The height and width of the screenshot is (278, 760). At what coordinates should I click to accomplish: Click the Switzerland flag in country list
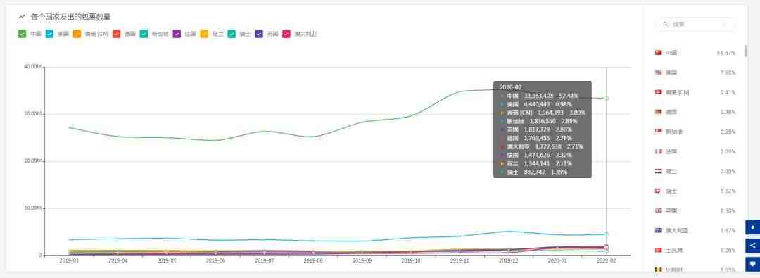658,191
